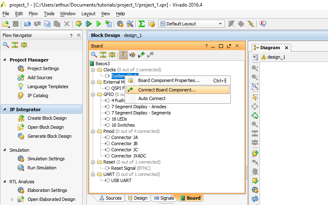
Task: Collapse the Project Manager section
Action: tap(5, 60)
